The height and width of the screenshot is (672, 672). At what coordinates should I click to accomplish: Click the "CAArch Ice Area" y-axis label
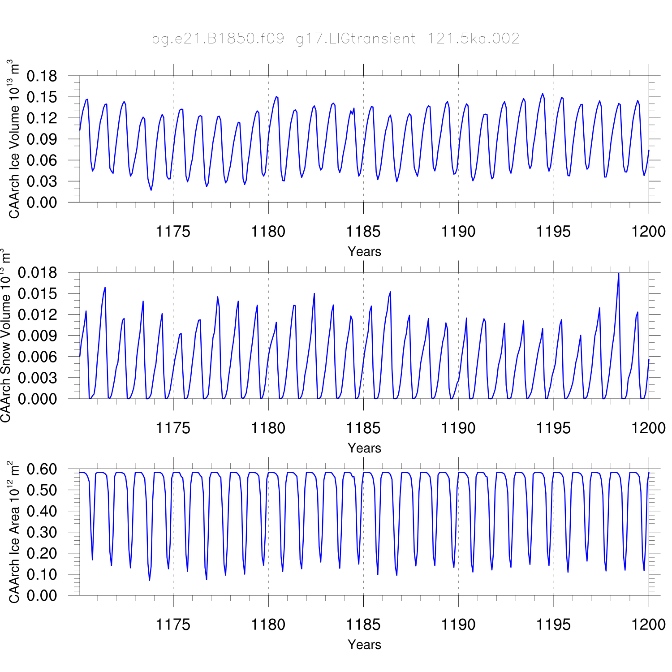[x=14, y=532]
